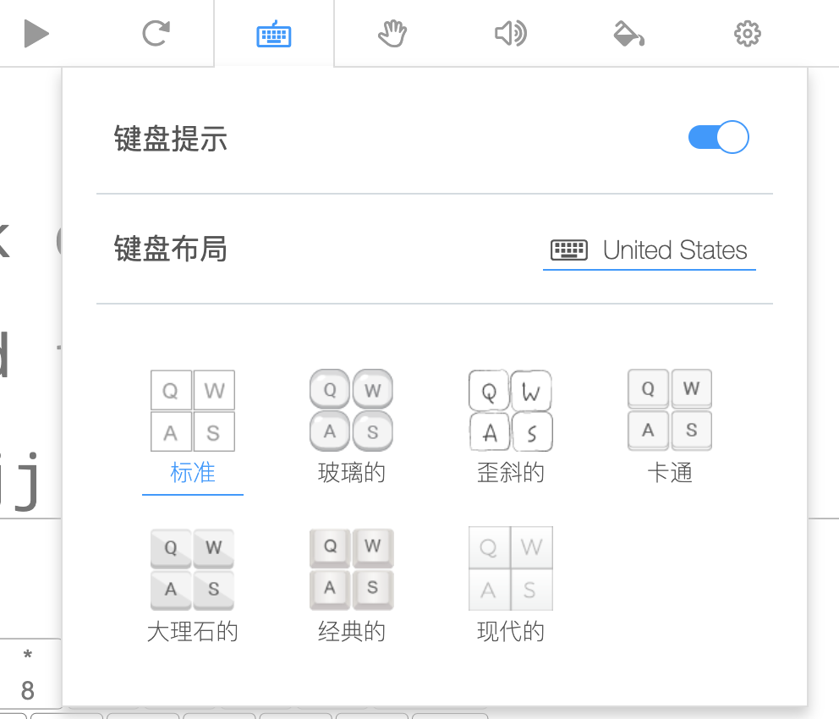This screenshot has width=839, height=719.
Task: Select the 歪斜的 keyboard style
Action: (510, 473)
